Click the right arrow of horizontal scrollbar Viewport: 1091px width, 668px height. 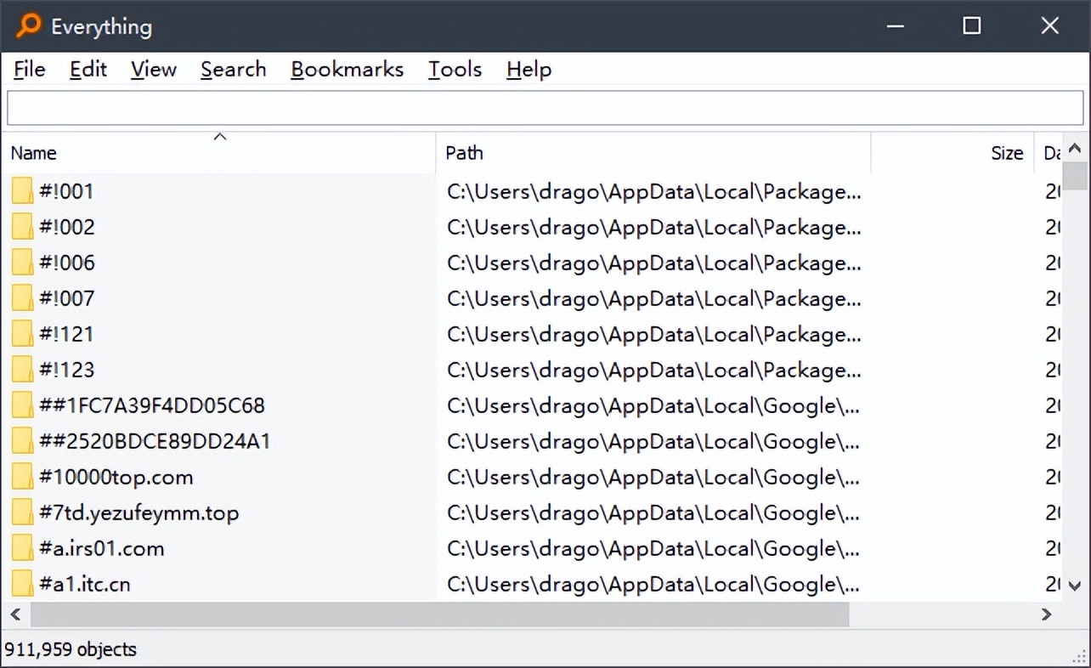(1046, 614)
